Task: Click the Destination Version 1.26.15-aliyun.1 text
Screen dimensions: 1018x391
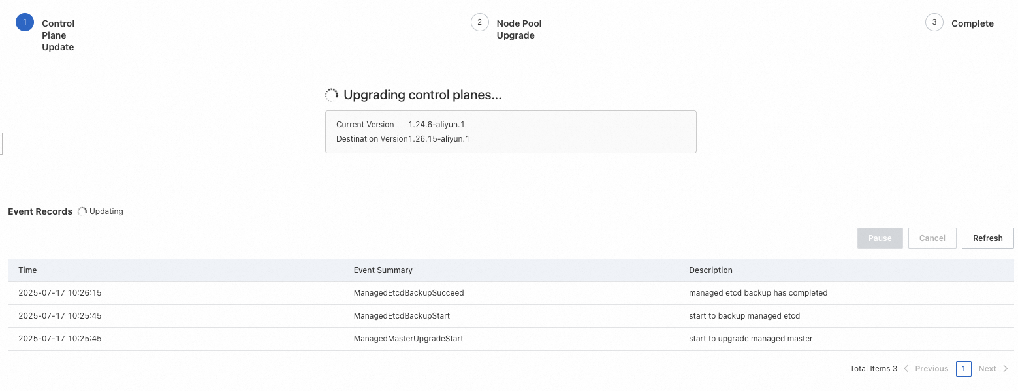Action: (403, 139)
